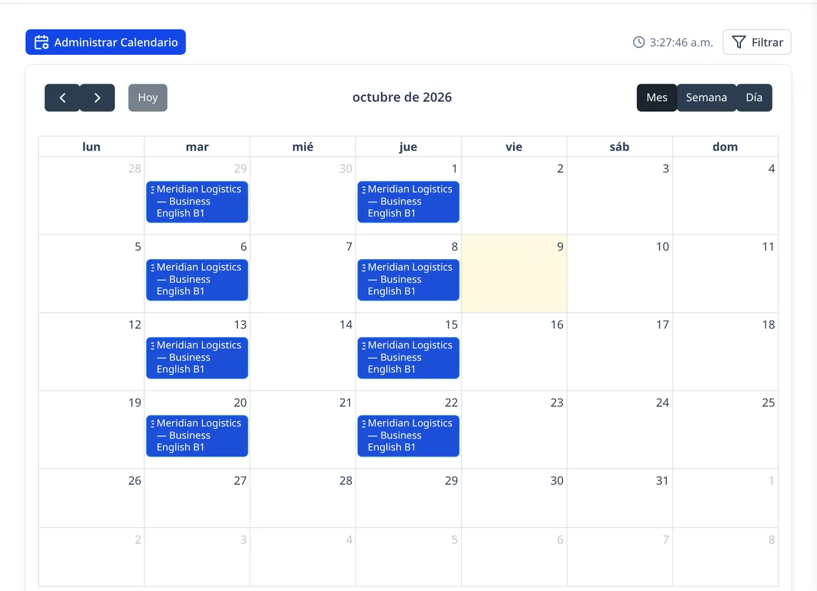Click the clock icon beside the time
817x591 pixels.
[x=639, y=43]
